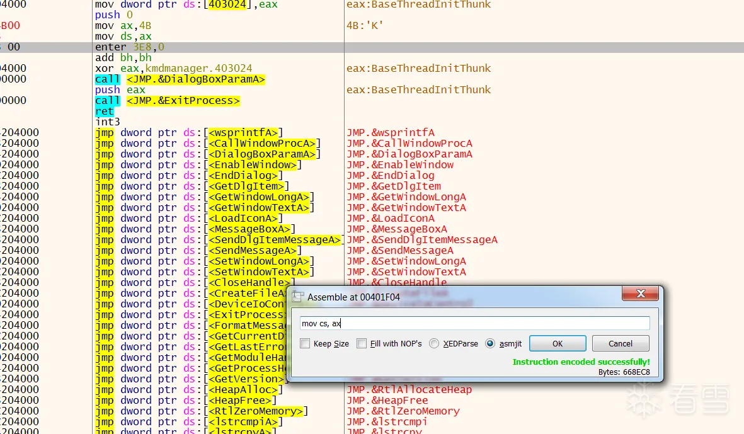
Task: Select the push eax instruction
Action: tap(120, 89)
